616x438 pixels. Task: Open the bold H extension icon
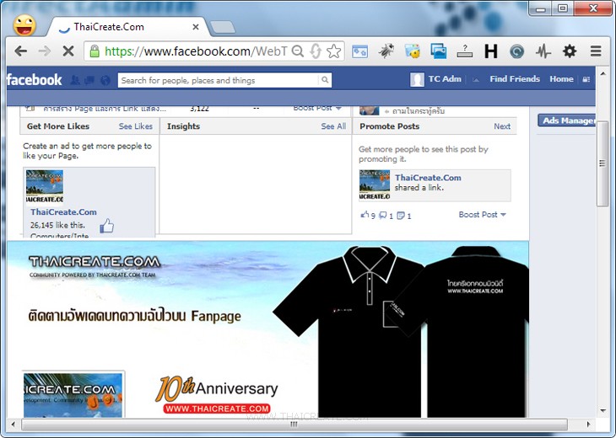pyautogui.click(x=490, y=51)
